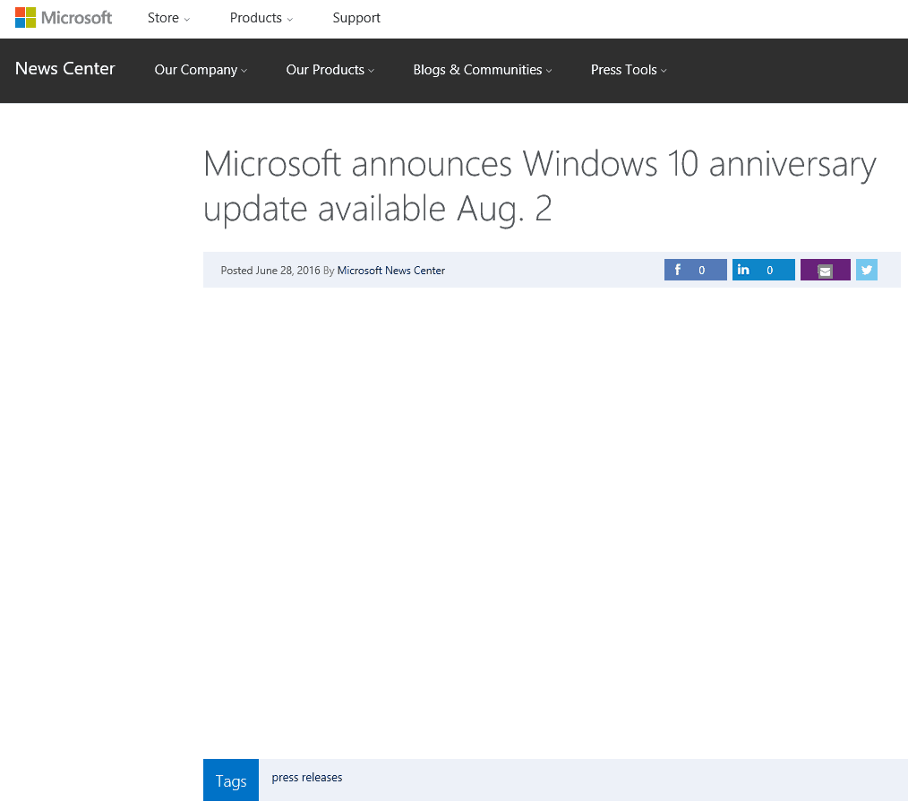Share the article on Twitter

pyautogui.click(x=865, y=269)
